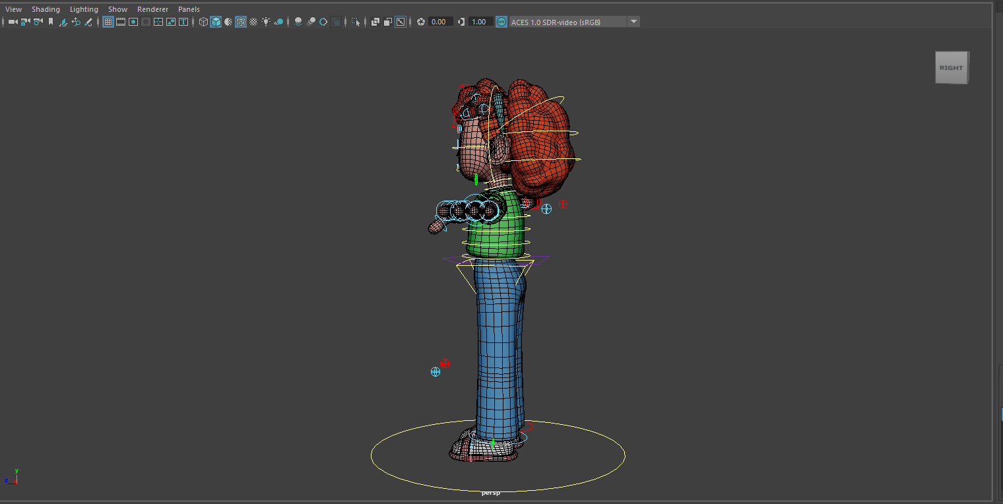The width and height of the screenshot is (1003, 504).
Task: Select the camera selection icon
Action: pyautogui.click(x=11, y=22)
